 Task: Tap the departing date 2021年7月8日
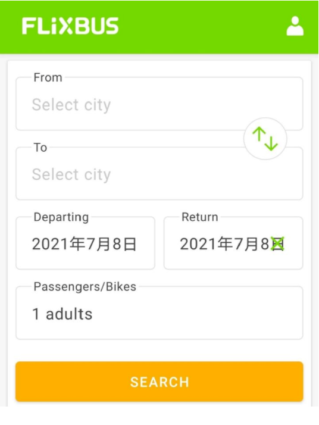(x=85, y=244)
